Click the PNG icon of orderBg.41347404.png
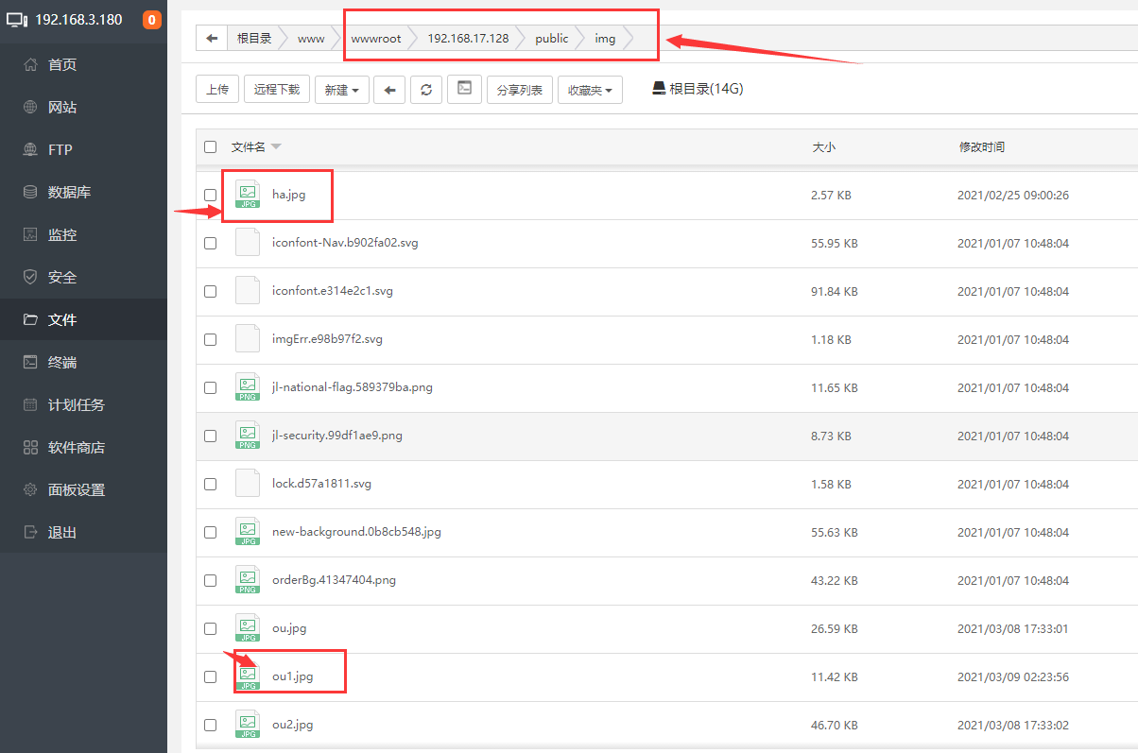This screenshot has height=753, width=1138. pos(248,580)
